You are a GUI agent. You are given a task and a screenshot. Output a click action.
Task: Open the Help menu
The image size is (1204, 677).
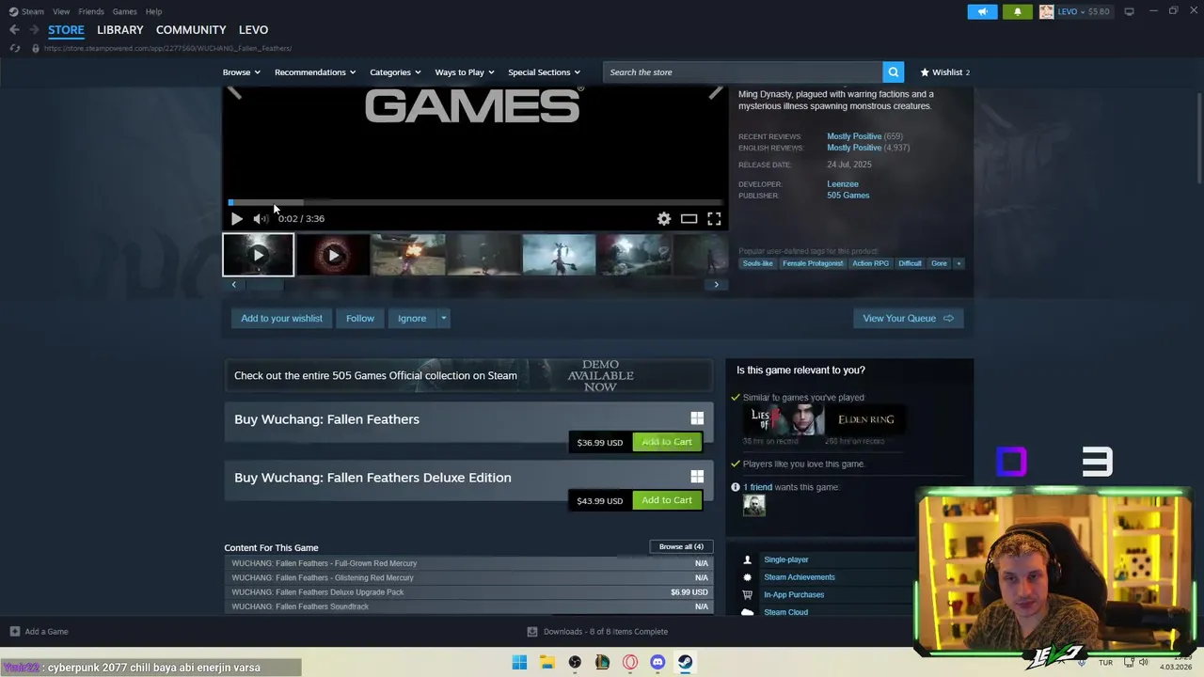click(153, 11)
